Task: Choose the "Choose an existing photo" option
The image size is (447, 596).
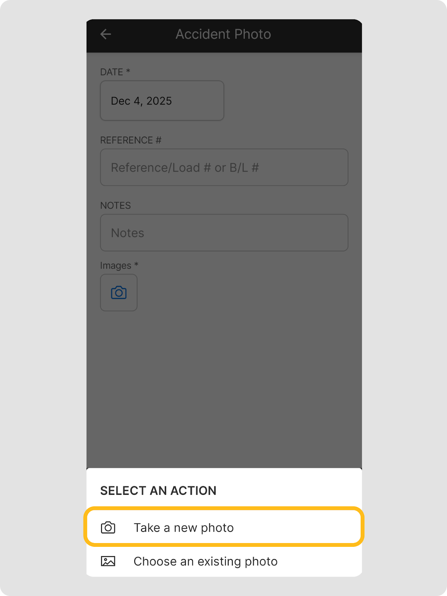Action: (x=205, y=561)
